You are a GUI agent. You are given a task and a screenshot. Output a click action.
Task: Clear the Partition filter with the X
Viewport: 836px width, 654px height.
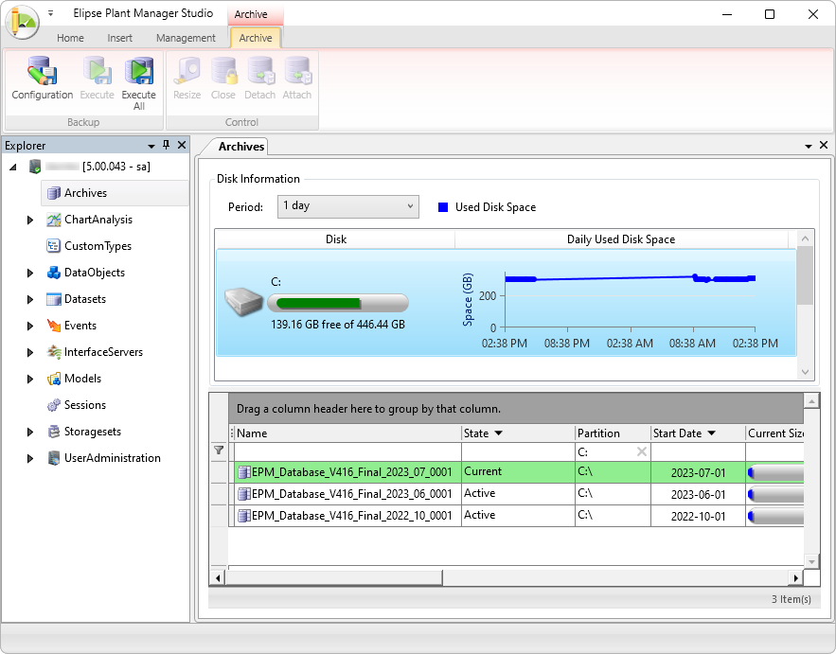[x=642, y=451]
